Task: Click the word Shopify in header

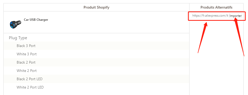Action: point(103,8)
